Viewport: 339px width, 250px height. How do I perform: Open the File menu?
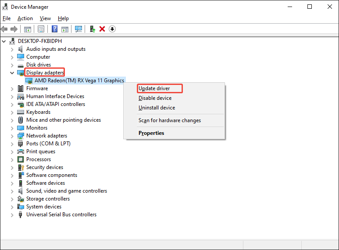pyautogui.click(x=7, y=18)
